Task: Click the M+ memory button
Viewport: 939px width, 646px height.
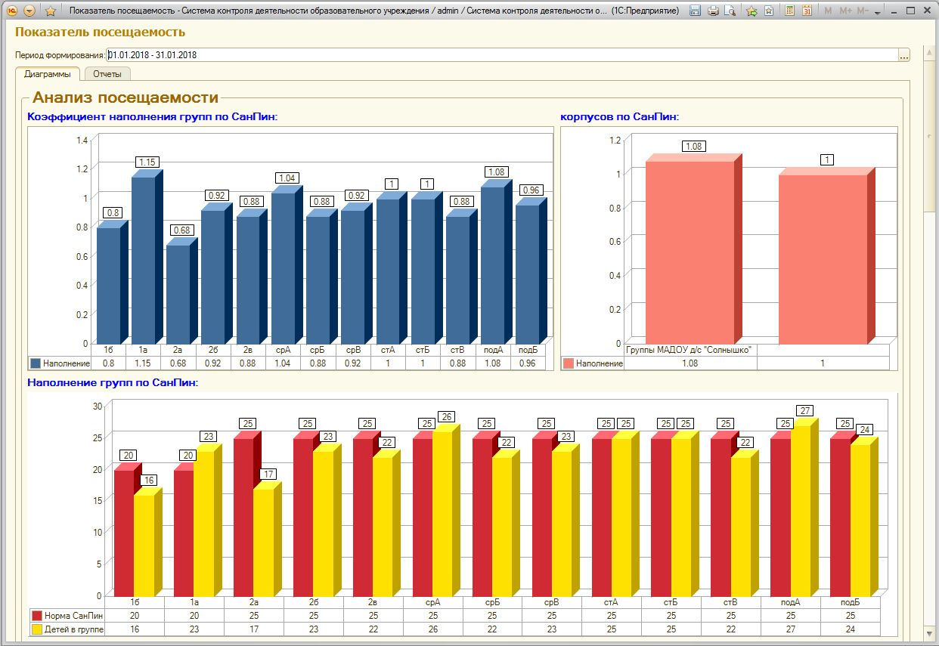Action: click(x=846, y=11)
